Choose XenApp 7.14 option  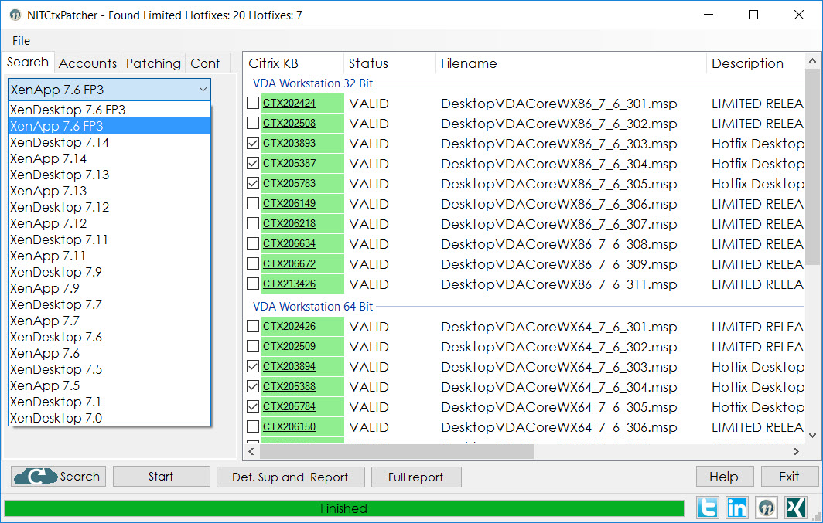pyautogui.click(x=109, y=158)
